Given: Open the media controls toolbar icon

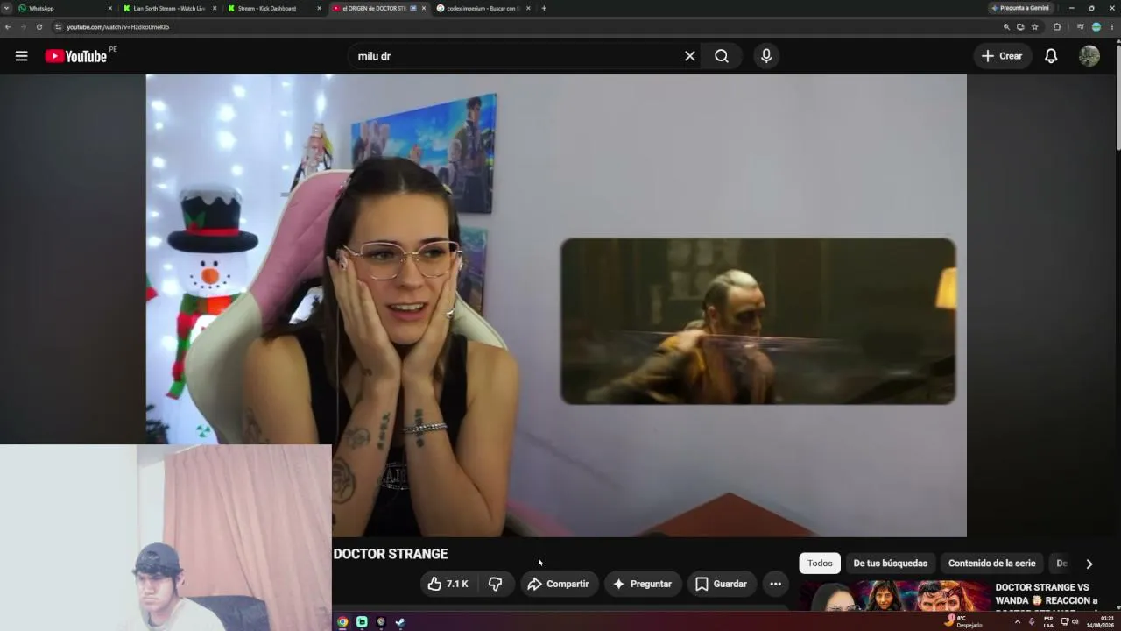Looking at the screenshot, I should [1081, 27].
